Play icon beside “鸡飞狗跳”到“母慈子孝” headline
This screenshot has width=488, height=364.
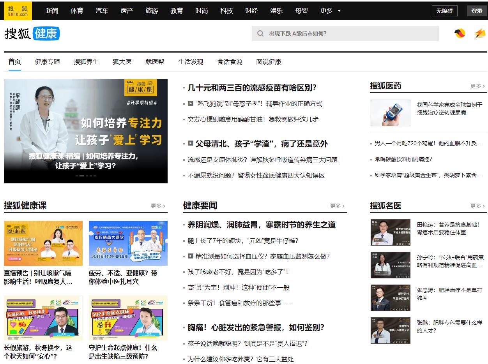tap(191, 104)
